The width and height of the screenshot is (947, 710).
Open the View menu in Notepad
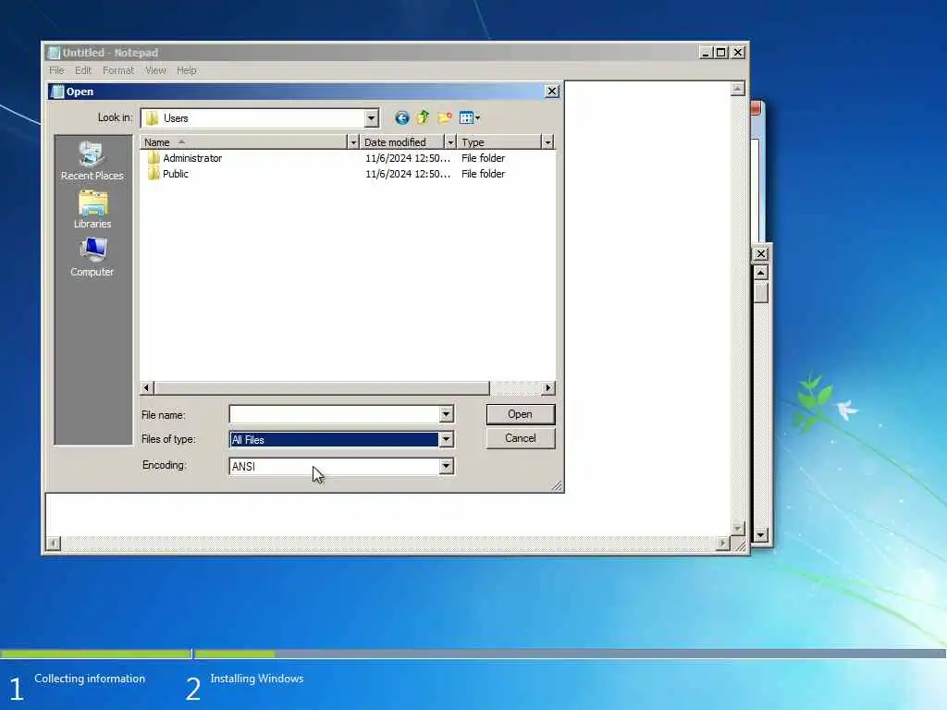tap(155, 70)
